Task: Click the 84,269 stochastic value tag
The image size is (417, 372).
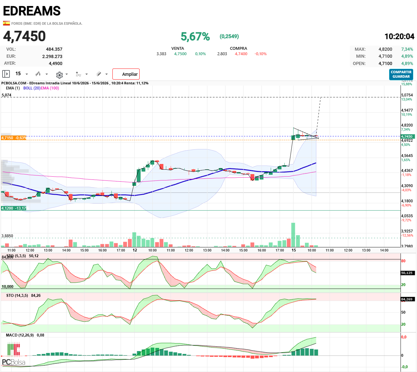Action: click(x=407, y=299)
